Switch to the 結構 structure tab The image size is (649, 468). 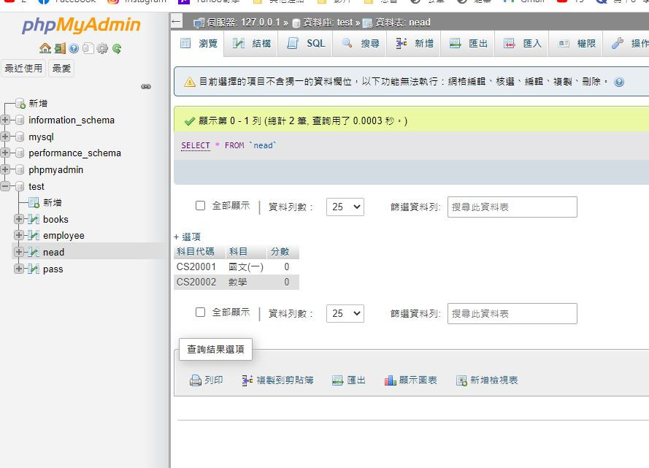point(251,44)
